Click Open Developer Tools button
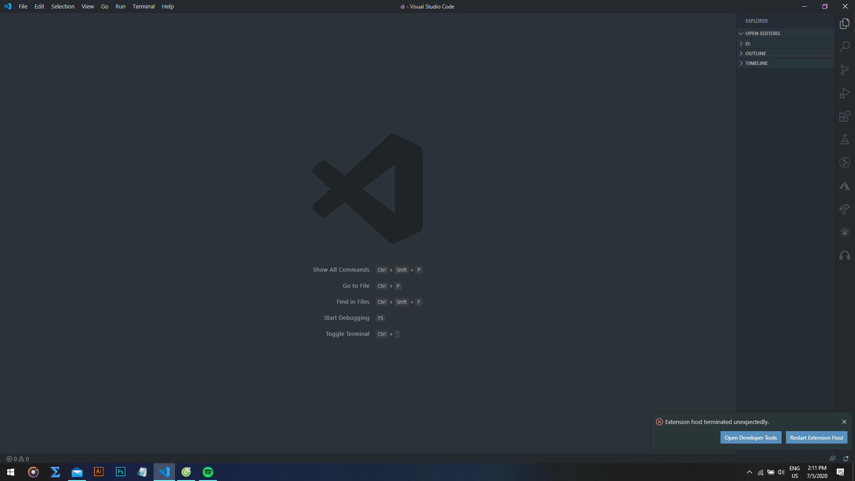Screen dimensions: 855x481 pos(751,437)
